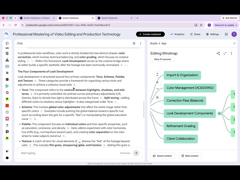Select Refinement Grading mindmap node
240x180 pixels.
181,126
